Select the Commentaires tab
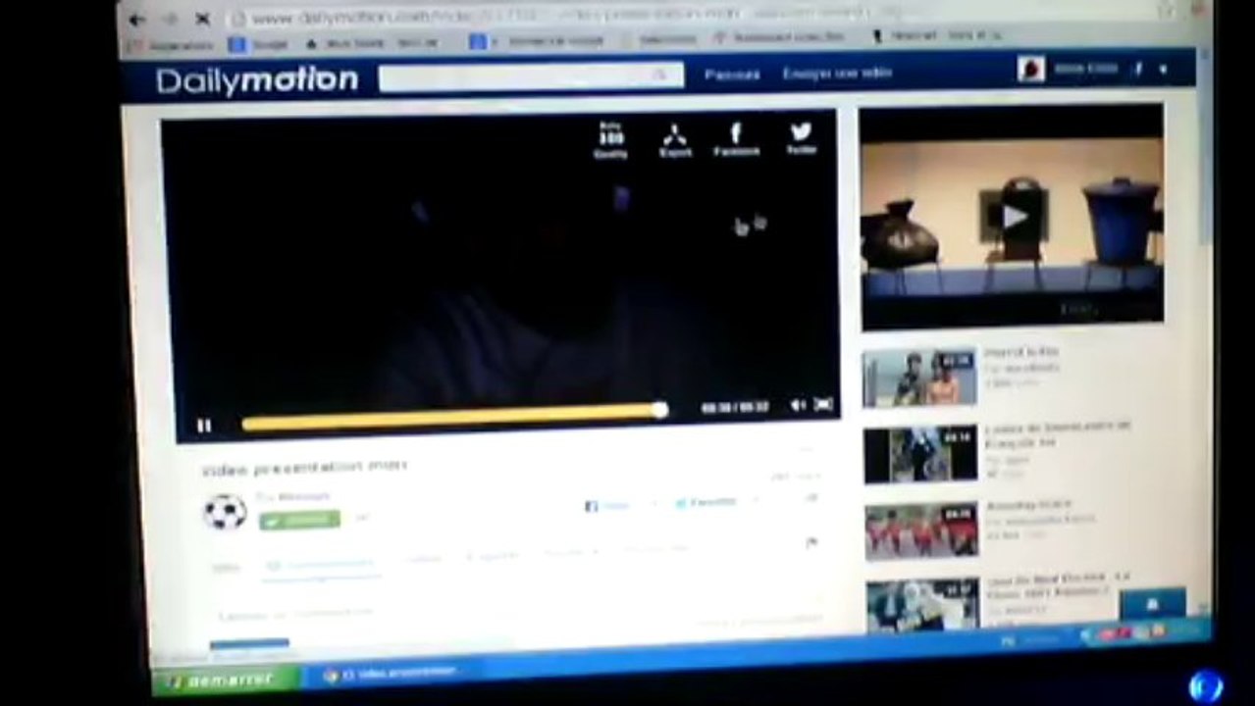1255x706 pixels. (x=322, y=566)
